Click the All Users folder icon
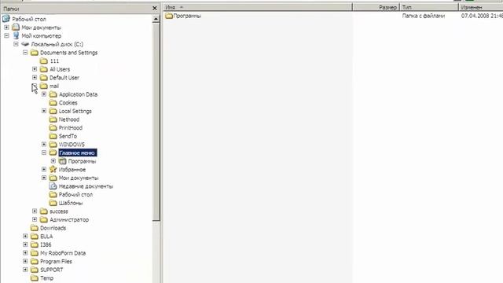 [44, 69]
